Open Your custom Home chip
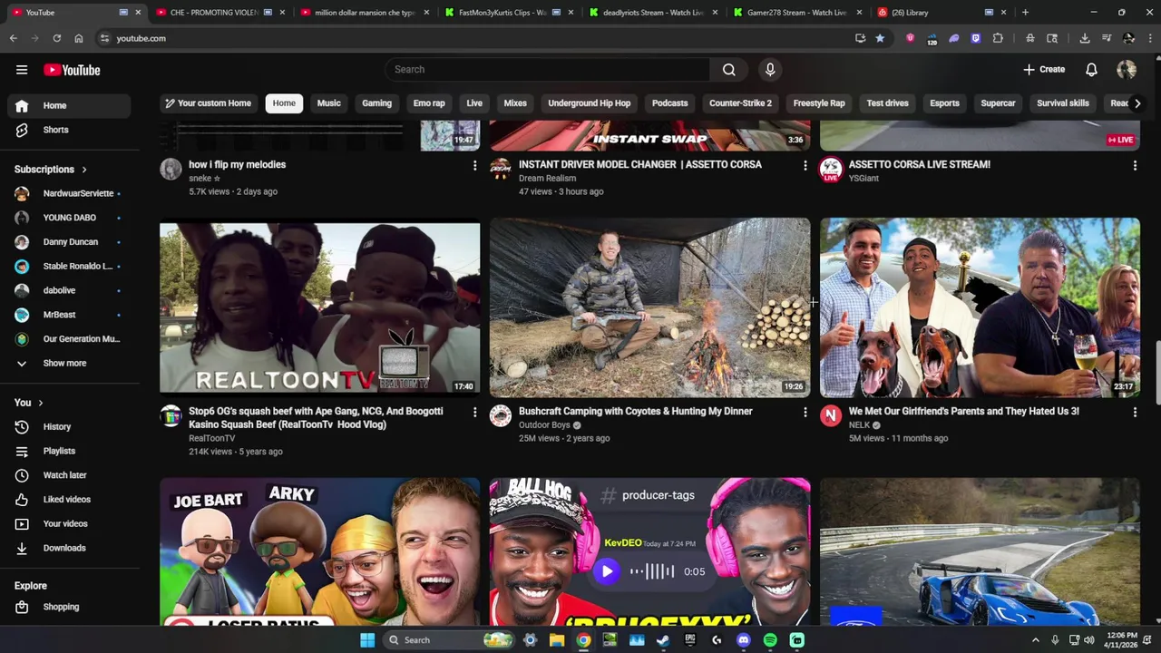The width and height of the screenshot is (1161, 653). coord(208,103)
